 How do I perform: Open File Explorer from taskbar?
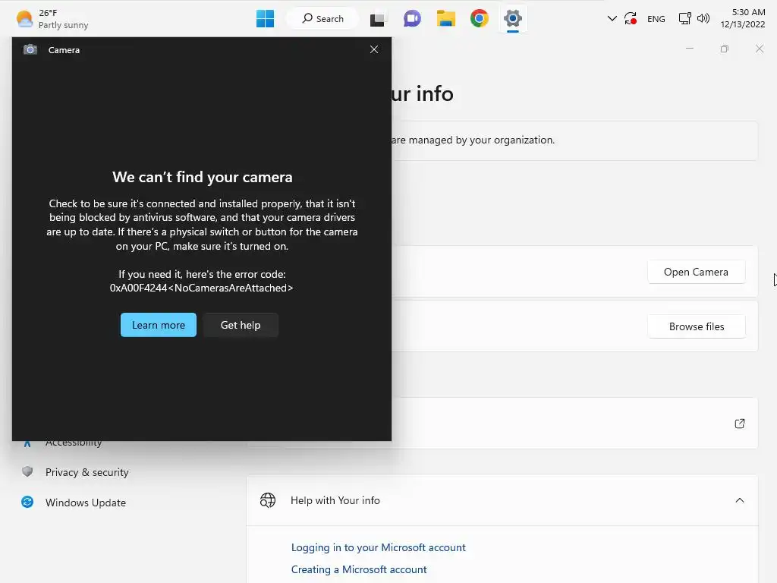pos(445,19)
